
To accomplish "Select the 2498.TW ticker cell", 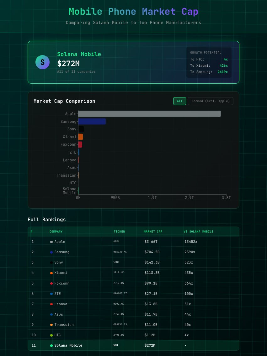I will pos(119,335).
